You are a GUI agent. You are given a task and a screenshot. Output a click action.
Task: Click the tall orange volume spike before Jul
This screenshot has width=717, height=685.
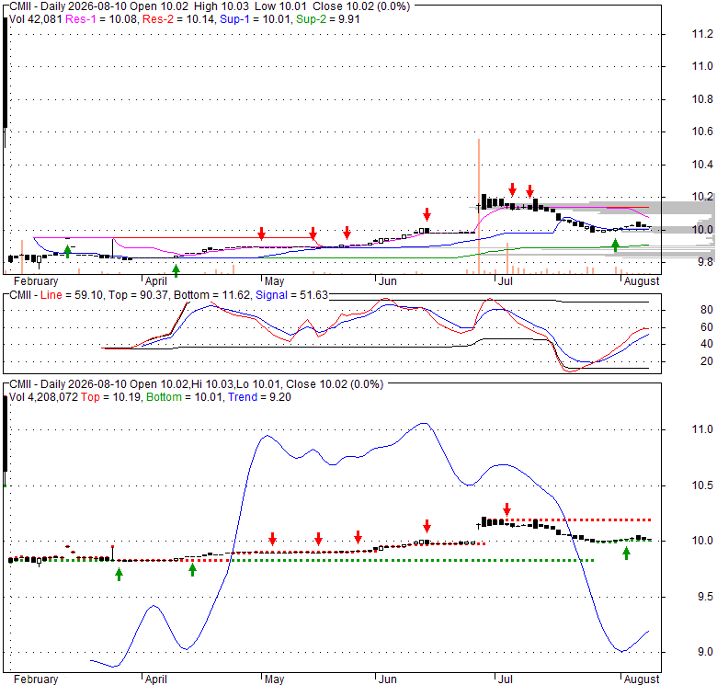coord(479,206)
